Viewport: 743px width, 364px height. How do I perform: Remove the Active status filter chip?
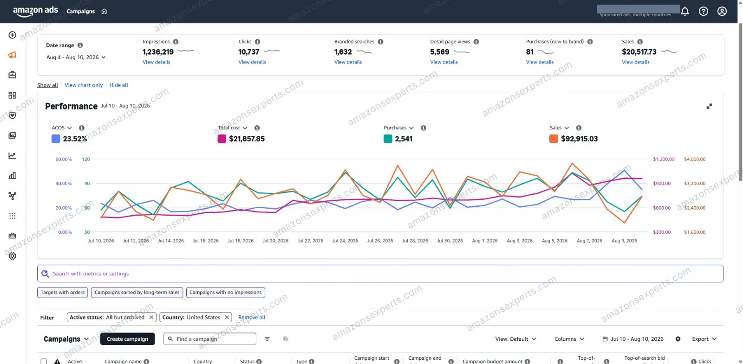click(151, 318)
